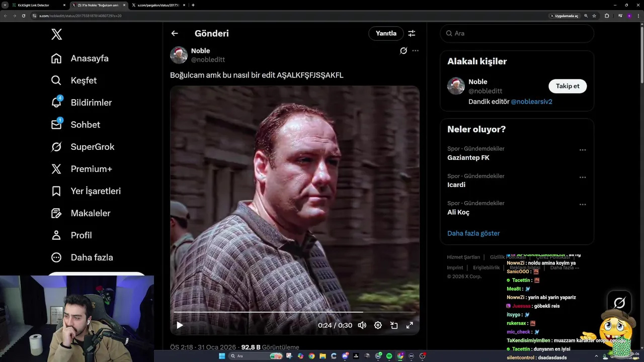This screenshot has width=644, height=362.
Task: Toggle picture-in-picture on the video
Action: click(x=394, y=325)
